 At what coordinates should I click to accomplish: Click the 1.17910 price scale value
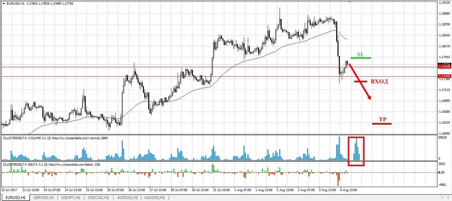click(x=444, y=57)
